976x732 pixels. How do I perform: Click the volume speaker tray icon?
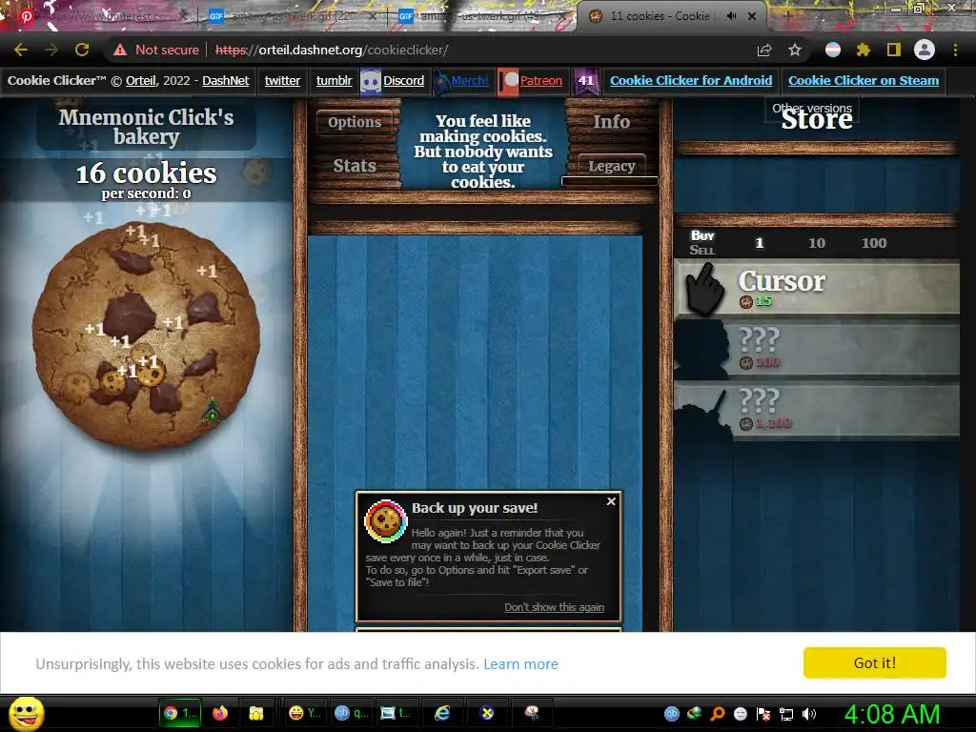click(809, 714)
